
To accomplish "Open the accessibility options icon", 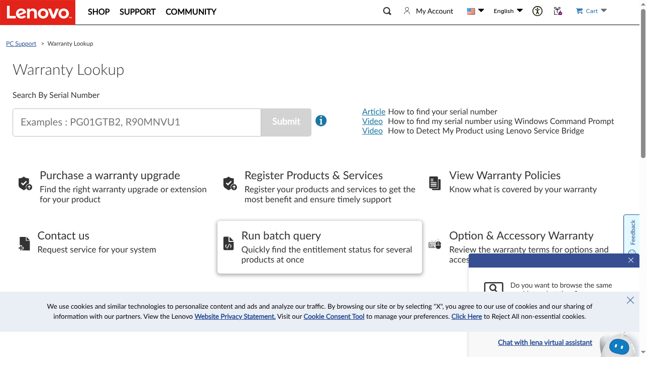I will pos(537,11).
